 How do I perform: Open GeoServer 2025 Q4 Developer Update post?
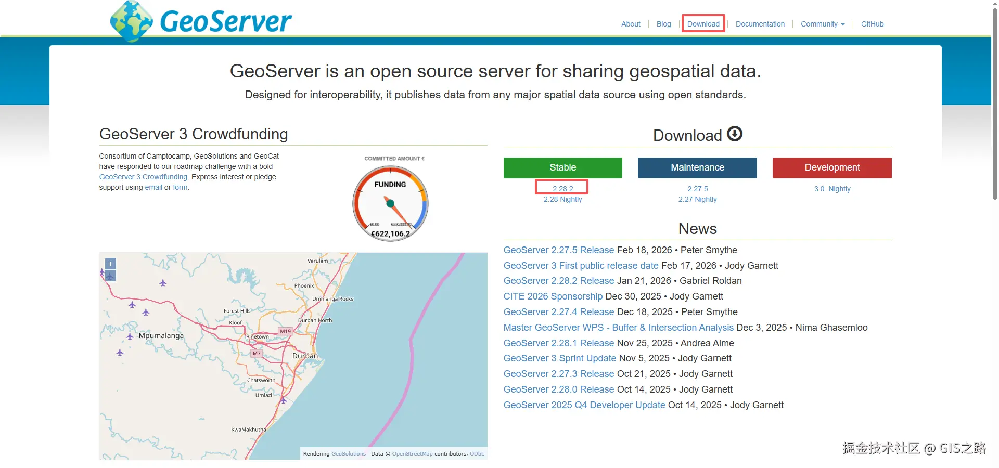584,405
